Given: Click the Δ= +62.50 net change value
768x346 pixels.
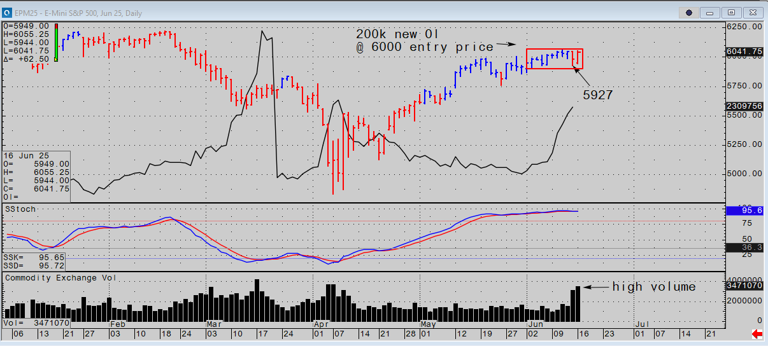Looking at the screenshot, I should tap(26, 59).
